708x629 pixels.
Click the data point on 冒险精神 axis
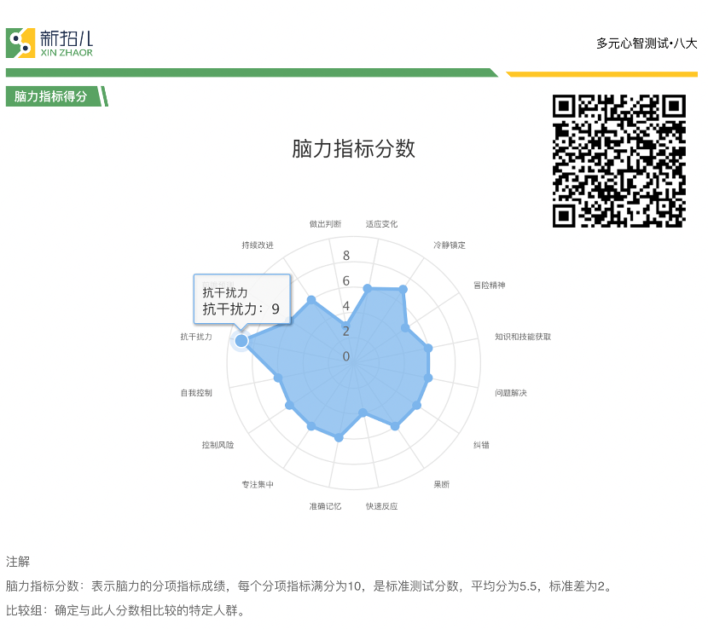tap(405, 328)
